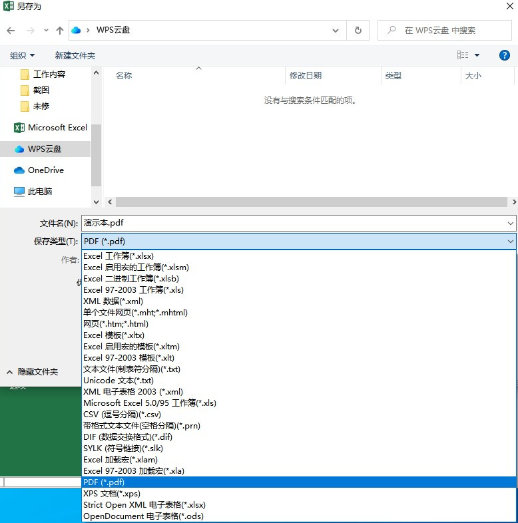Choose XML 电子表格 2003 (*.xml)
The height and width of the screenshot is (523, 518).
coord(299,391)
